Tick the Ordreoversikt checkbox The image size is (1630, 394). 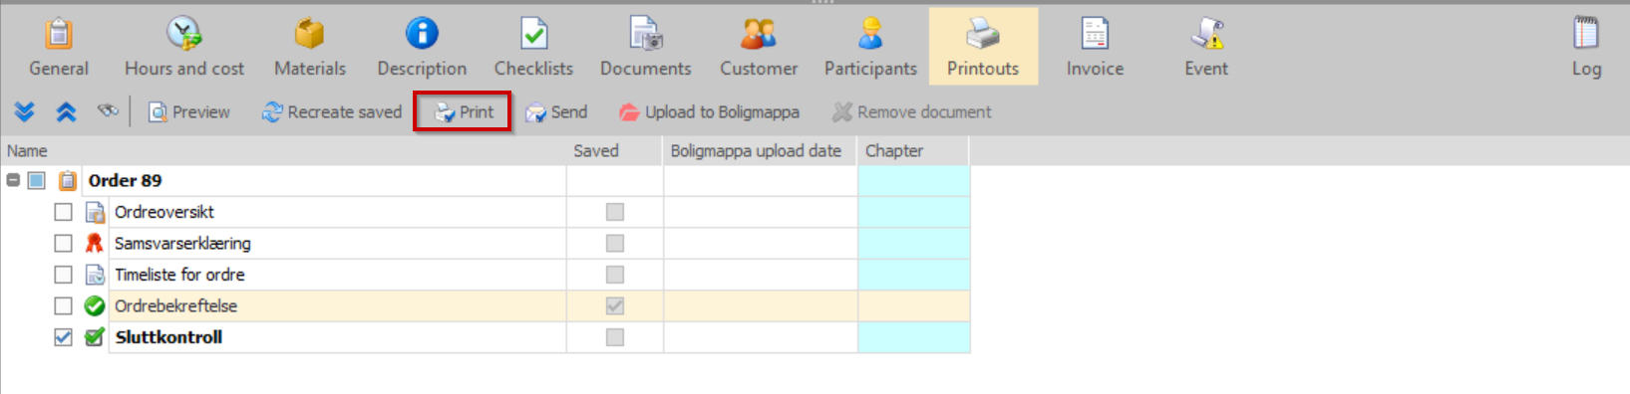coord(64,212)
